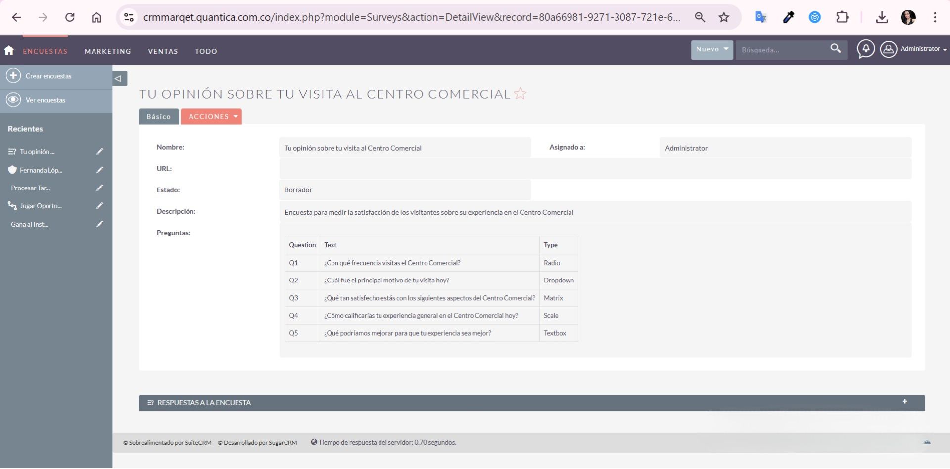Viewport: 950px width, 469px height.
Task: Click pencil icon next to Fernanda Lóp
Action: click(x=99, y=170)
